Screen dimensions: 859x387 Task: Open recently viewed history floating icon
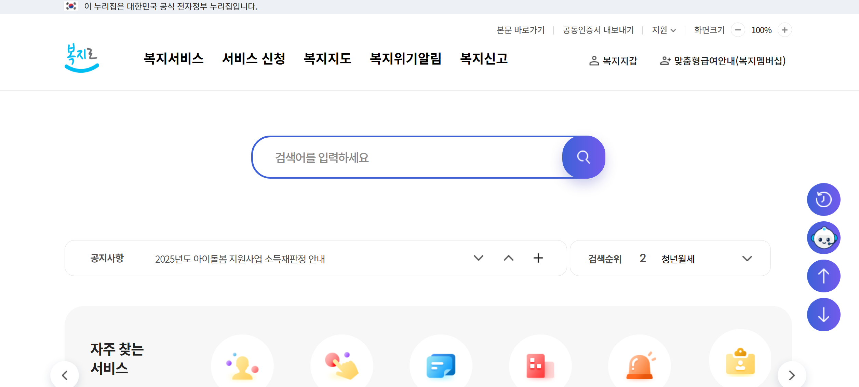pos(823,199)
